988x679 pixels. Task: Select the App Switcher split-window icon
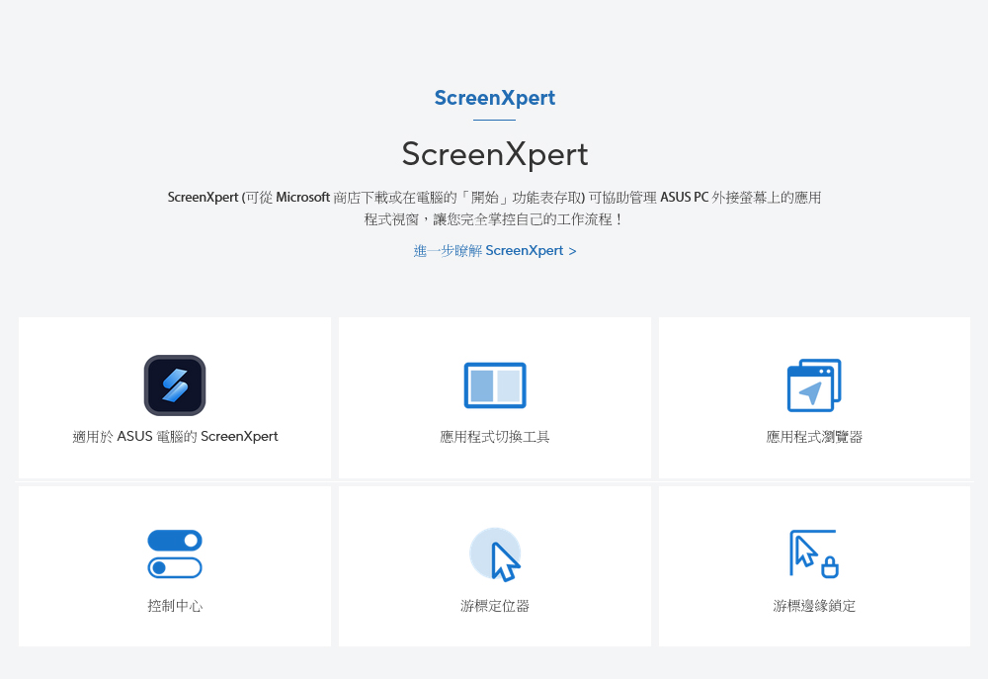[x=495, y=385]
